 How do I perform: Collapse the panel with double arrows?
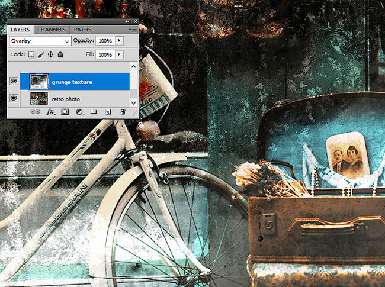pyautogui.click(x=127, y=22)
